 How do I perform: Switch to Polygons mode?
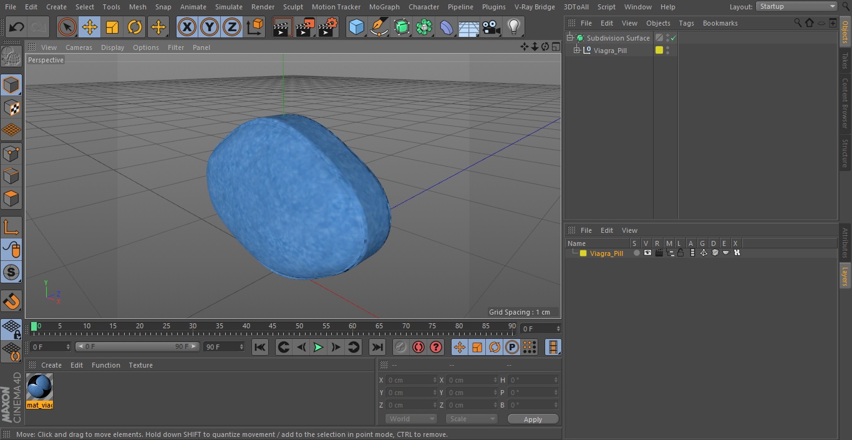11,198
